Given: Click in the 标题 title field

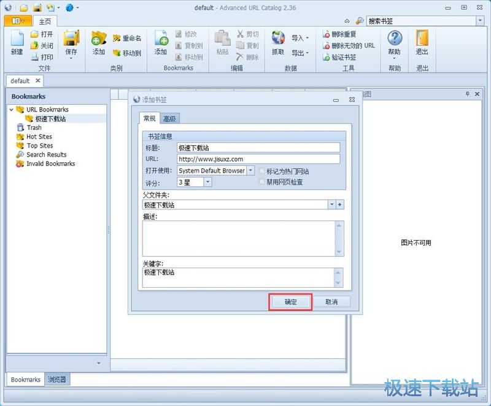Looking at the screenshot, I should click(x=258, y=148).
